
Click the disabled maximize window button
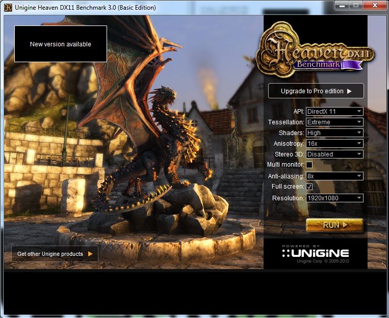tap(356, 6)
